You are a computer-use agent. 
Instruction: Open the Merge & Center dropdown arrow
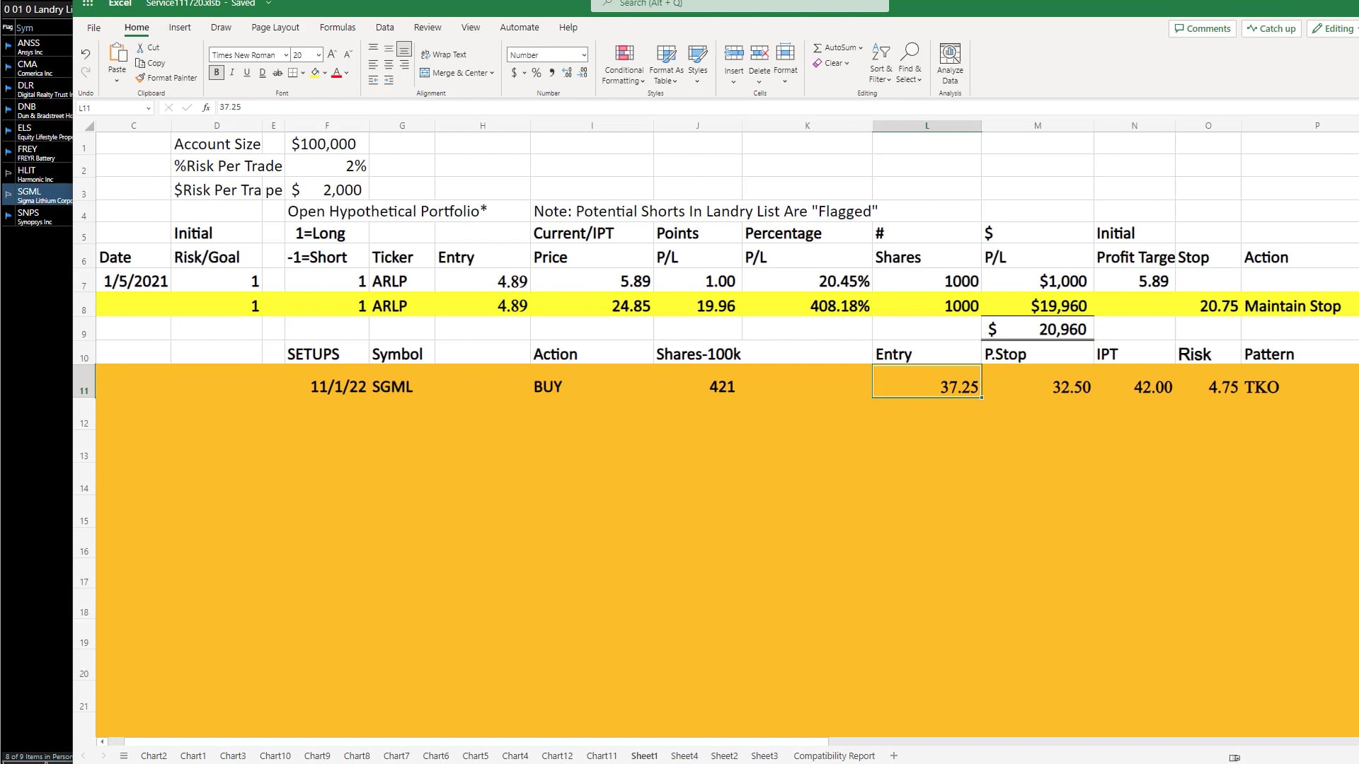492,73
